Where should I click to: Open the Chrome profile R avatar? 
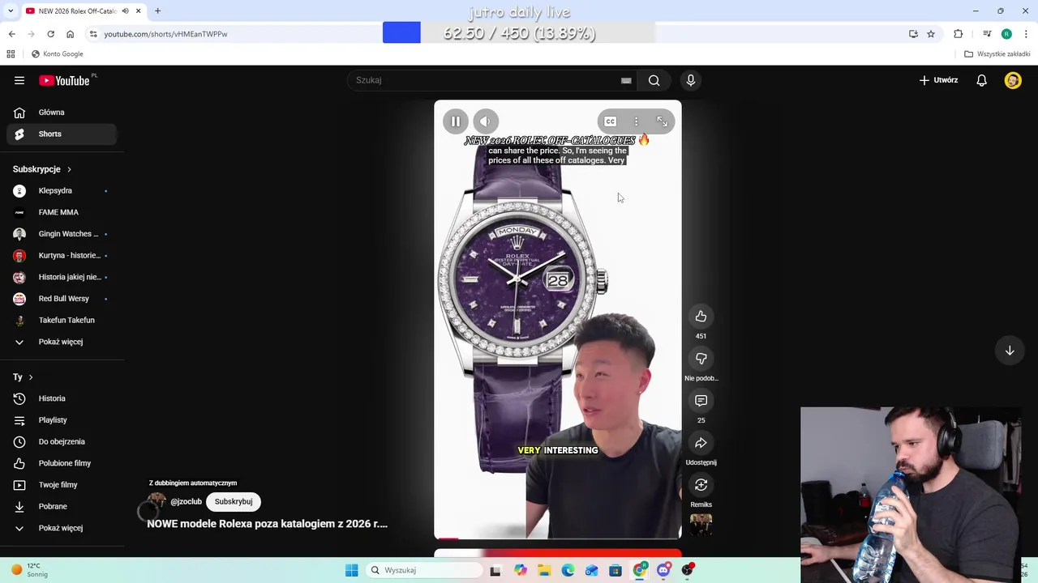pyautogui.click(x=1006, y=34)
